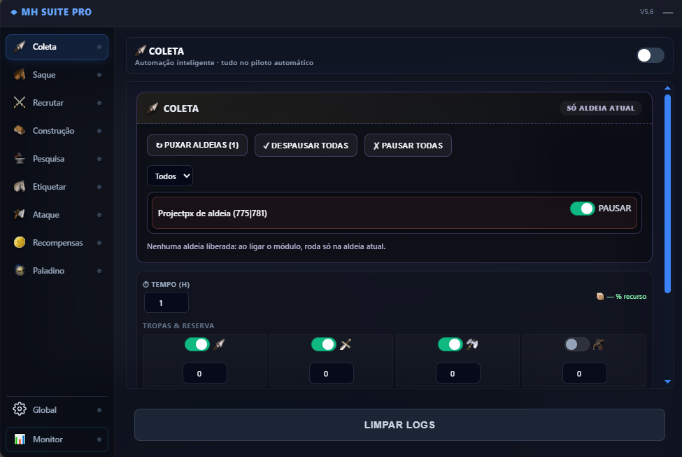682x457 pixels.
Task: Click the TEMPO (H) input field
Action: (x=166, y=302)
